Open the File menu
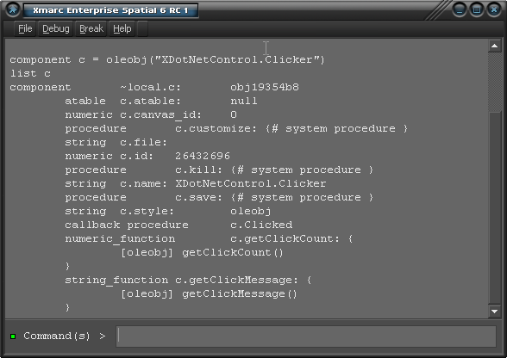 [x=25, y=29]
